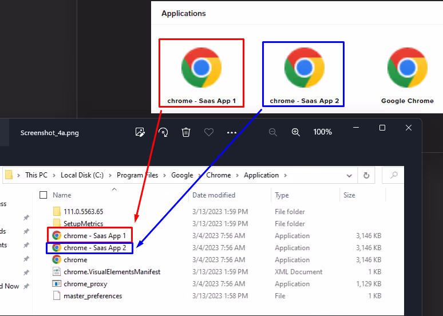Zoom in using the magnifier plus icon
The image size is (443, 316).
coord(295,132)
